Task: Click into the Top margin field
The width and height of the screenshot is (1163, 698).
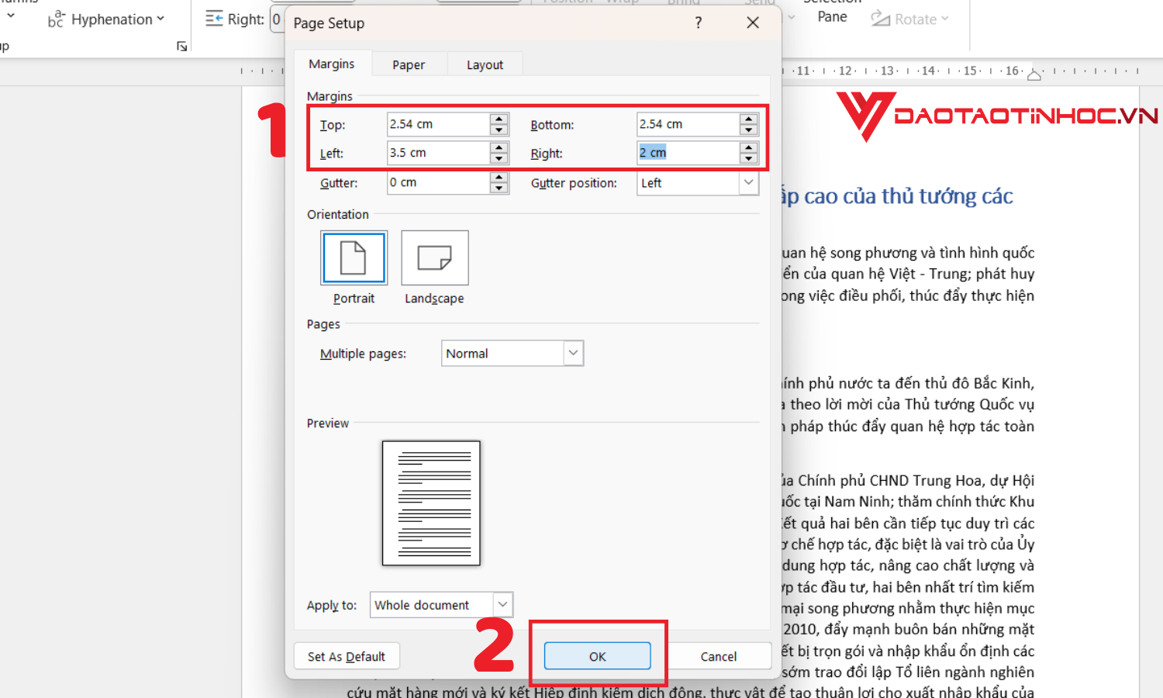Action: coord(439,124)
